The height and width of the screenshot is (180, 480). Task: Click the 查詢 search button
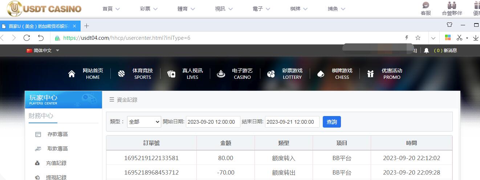point(332,122)
